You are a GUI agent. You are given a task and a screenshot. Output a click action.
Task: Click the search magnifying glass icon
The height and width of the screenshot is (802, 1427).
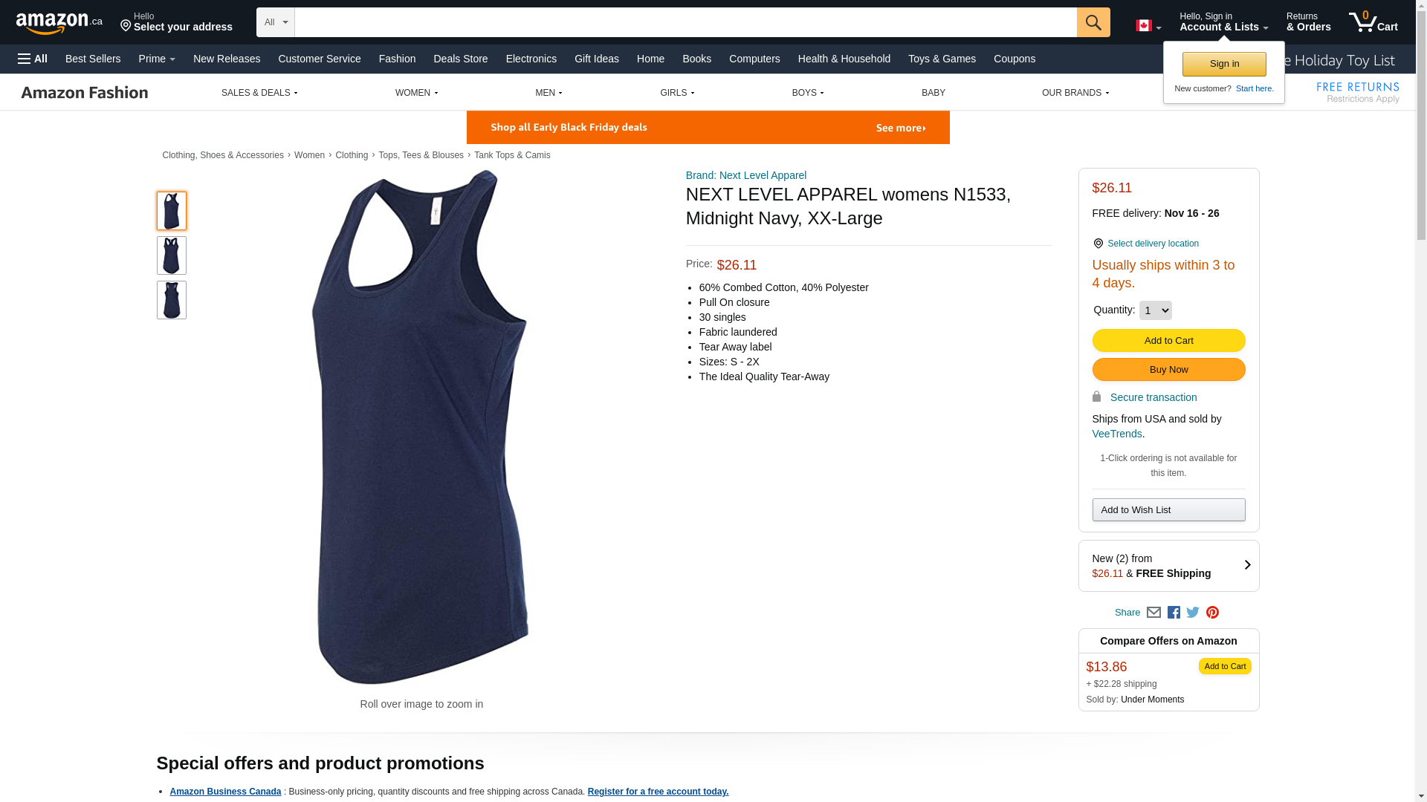[1093, 22]
